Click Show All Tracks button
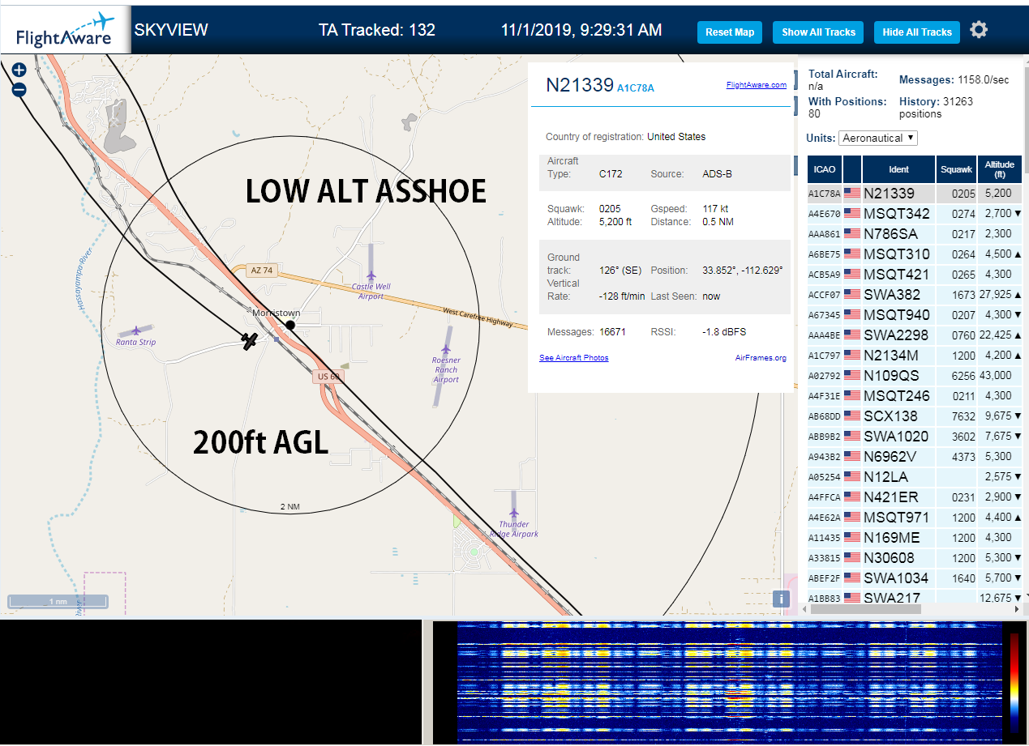This screenshot has width=1029, height=746. coord(818,32)
